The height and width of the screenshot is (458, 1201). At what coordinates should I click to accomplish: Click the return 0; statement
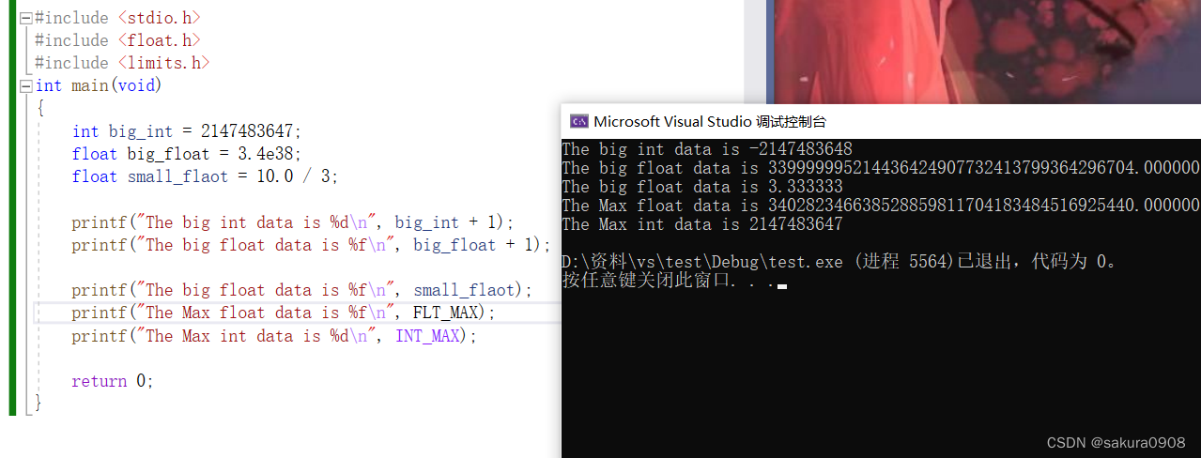pyautogui.click(x=112, y=381)
